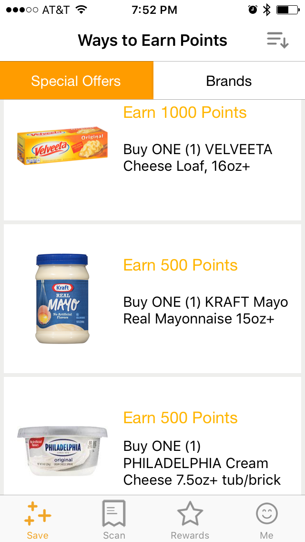The image size is (305, 542).
Task: Open the sort options icon
Action: tap(277, 40)
